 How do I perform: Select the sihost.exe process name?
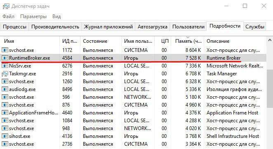pyautogui.click(x=20, y=136)
